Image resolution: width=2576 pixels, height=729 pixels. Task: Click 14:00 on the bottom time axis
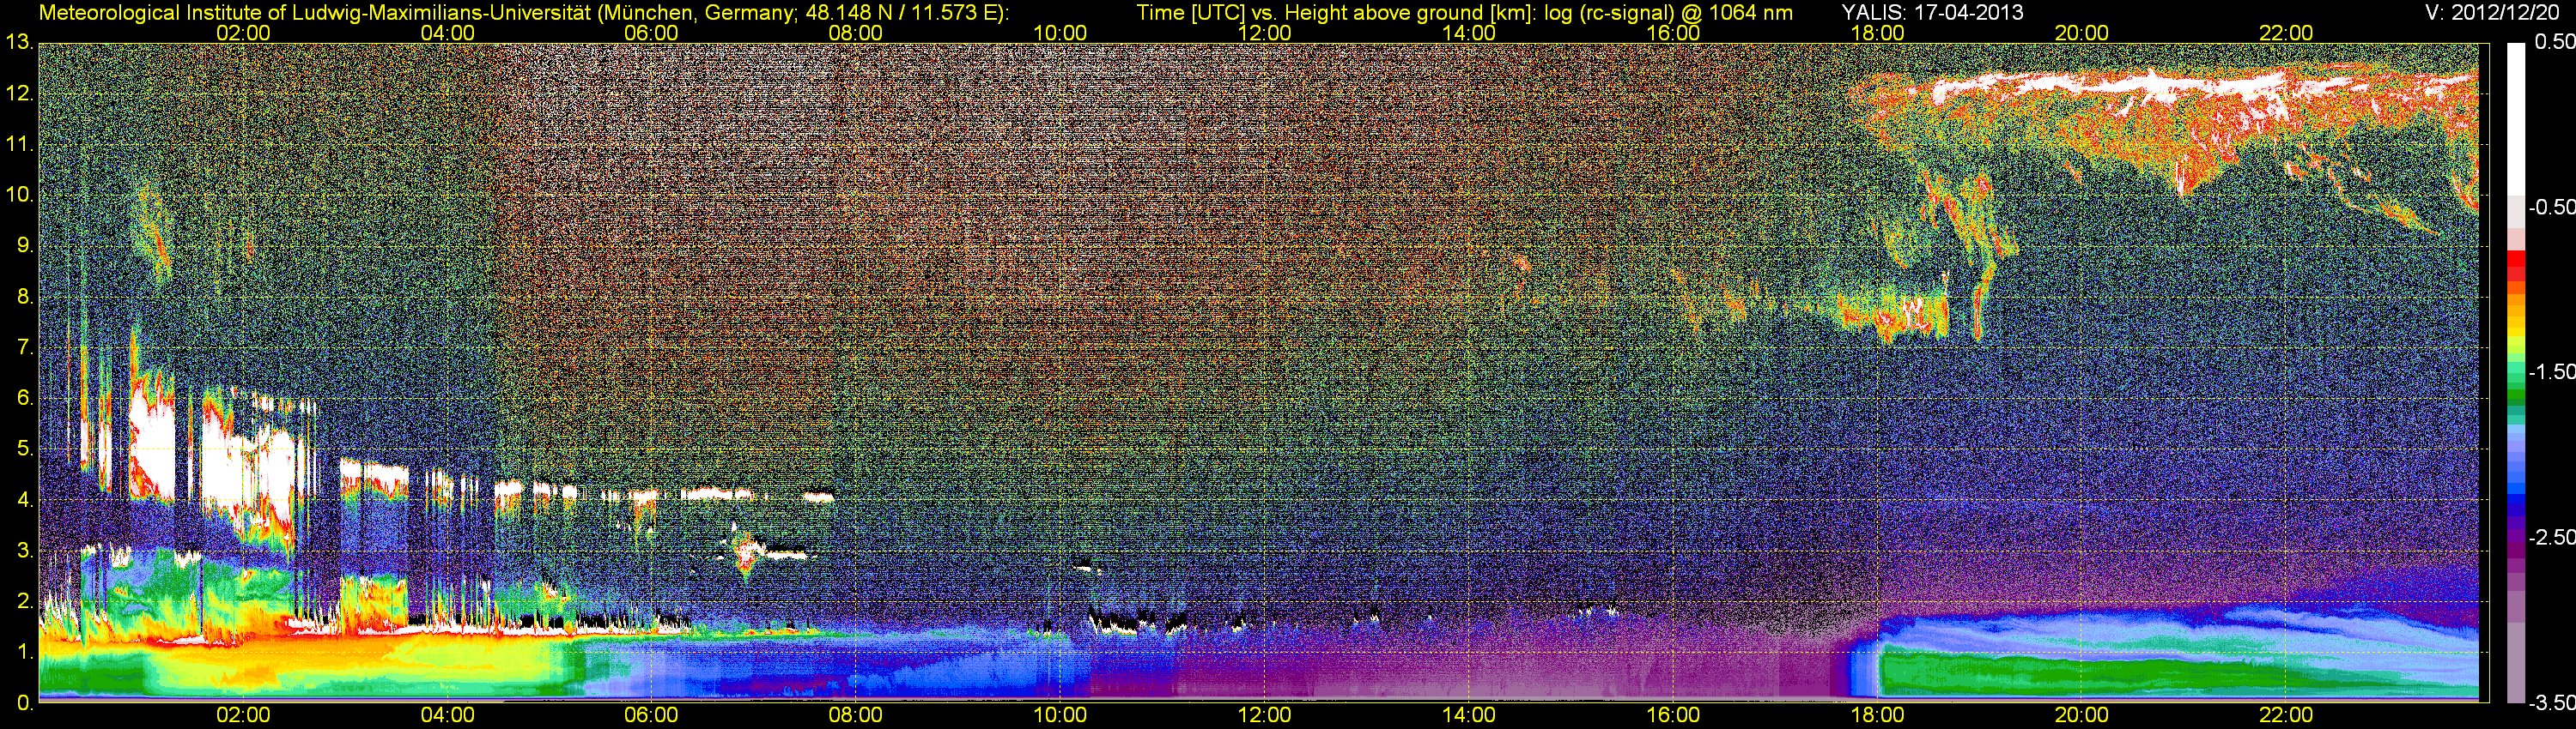1469,715
